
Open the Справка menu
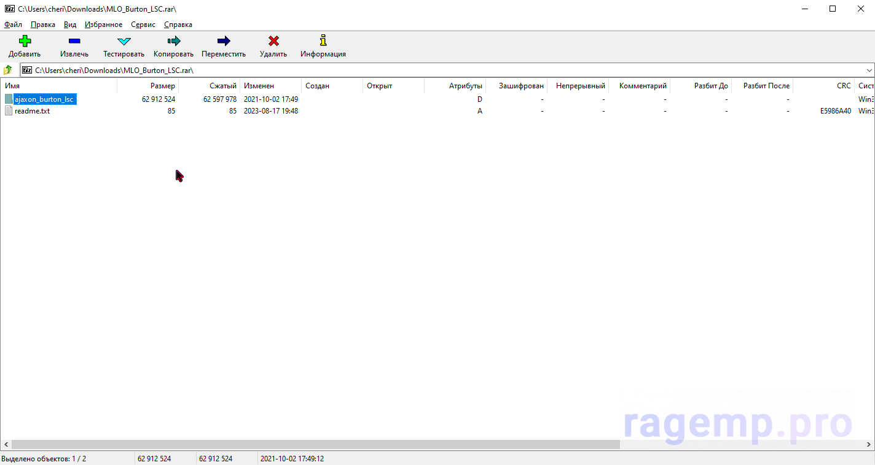pyautogui.click(x=178, y=25)
